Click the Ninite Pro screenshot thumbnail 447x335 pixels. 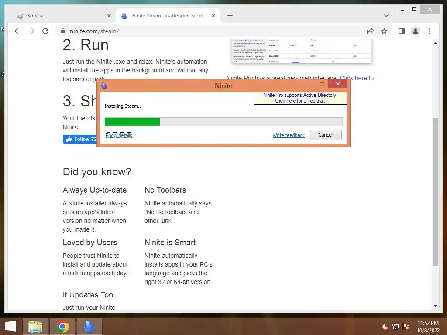(302, 51)
